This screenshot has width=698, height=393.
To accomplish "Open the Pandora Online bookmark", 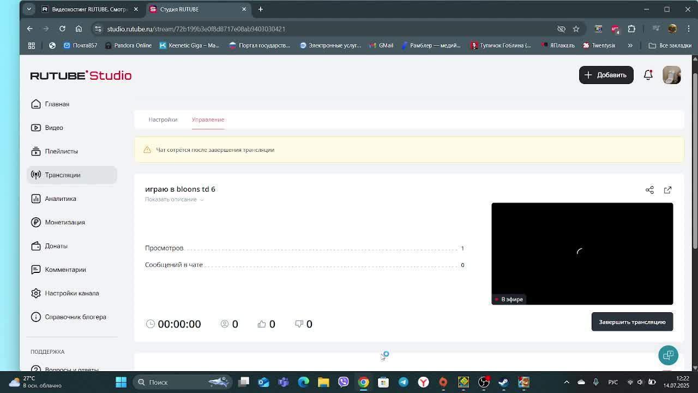I will pyautogui.click(x=129, y=45).
